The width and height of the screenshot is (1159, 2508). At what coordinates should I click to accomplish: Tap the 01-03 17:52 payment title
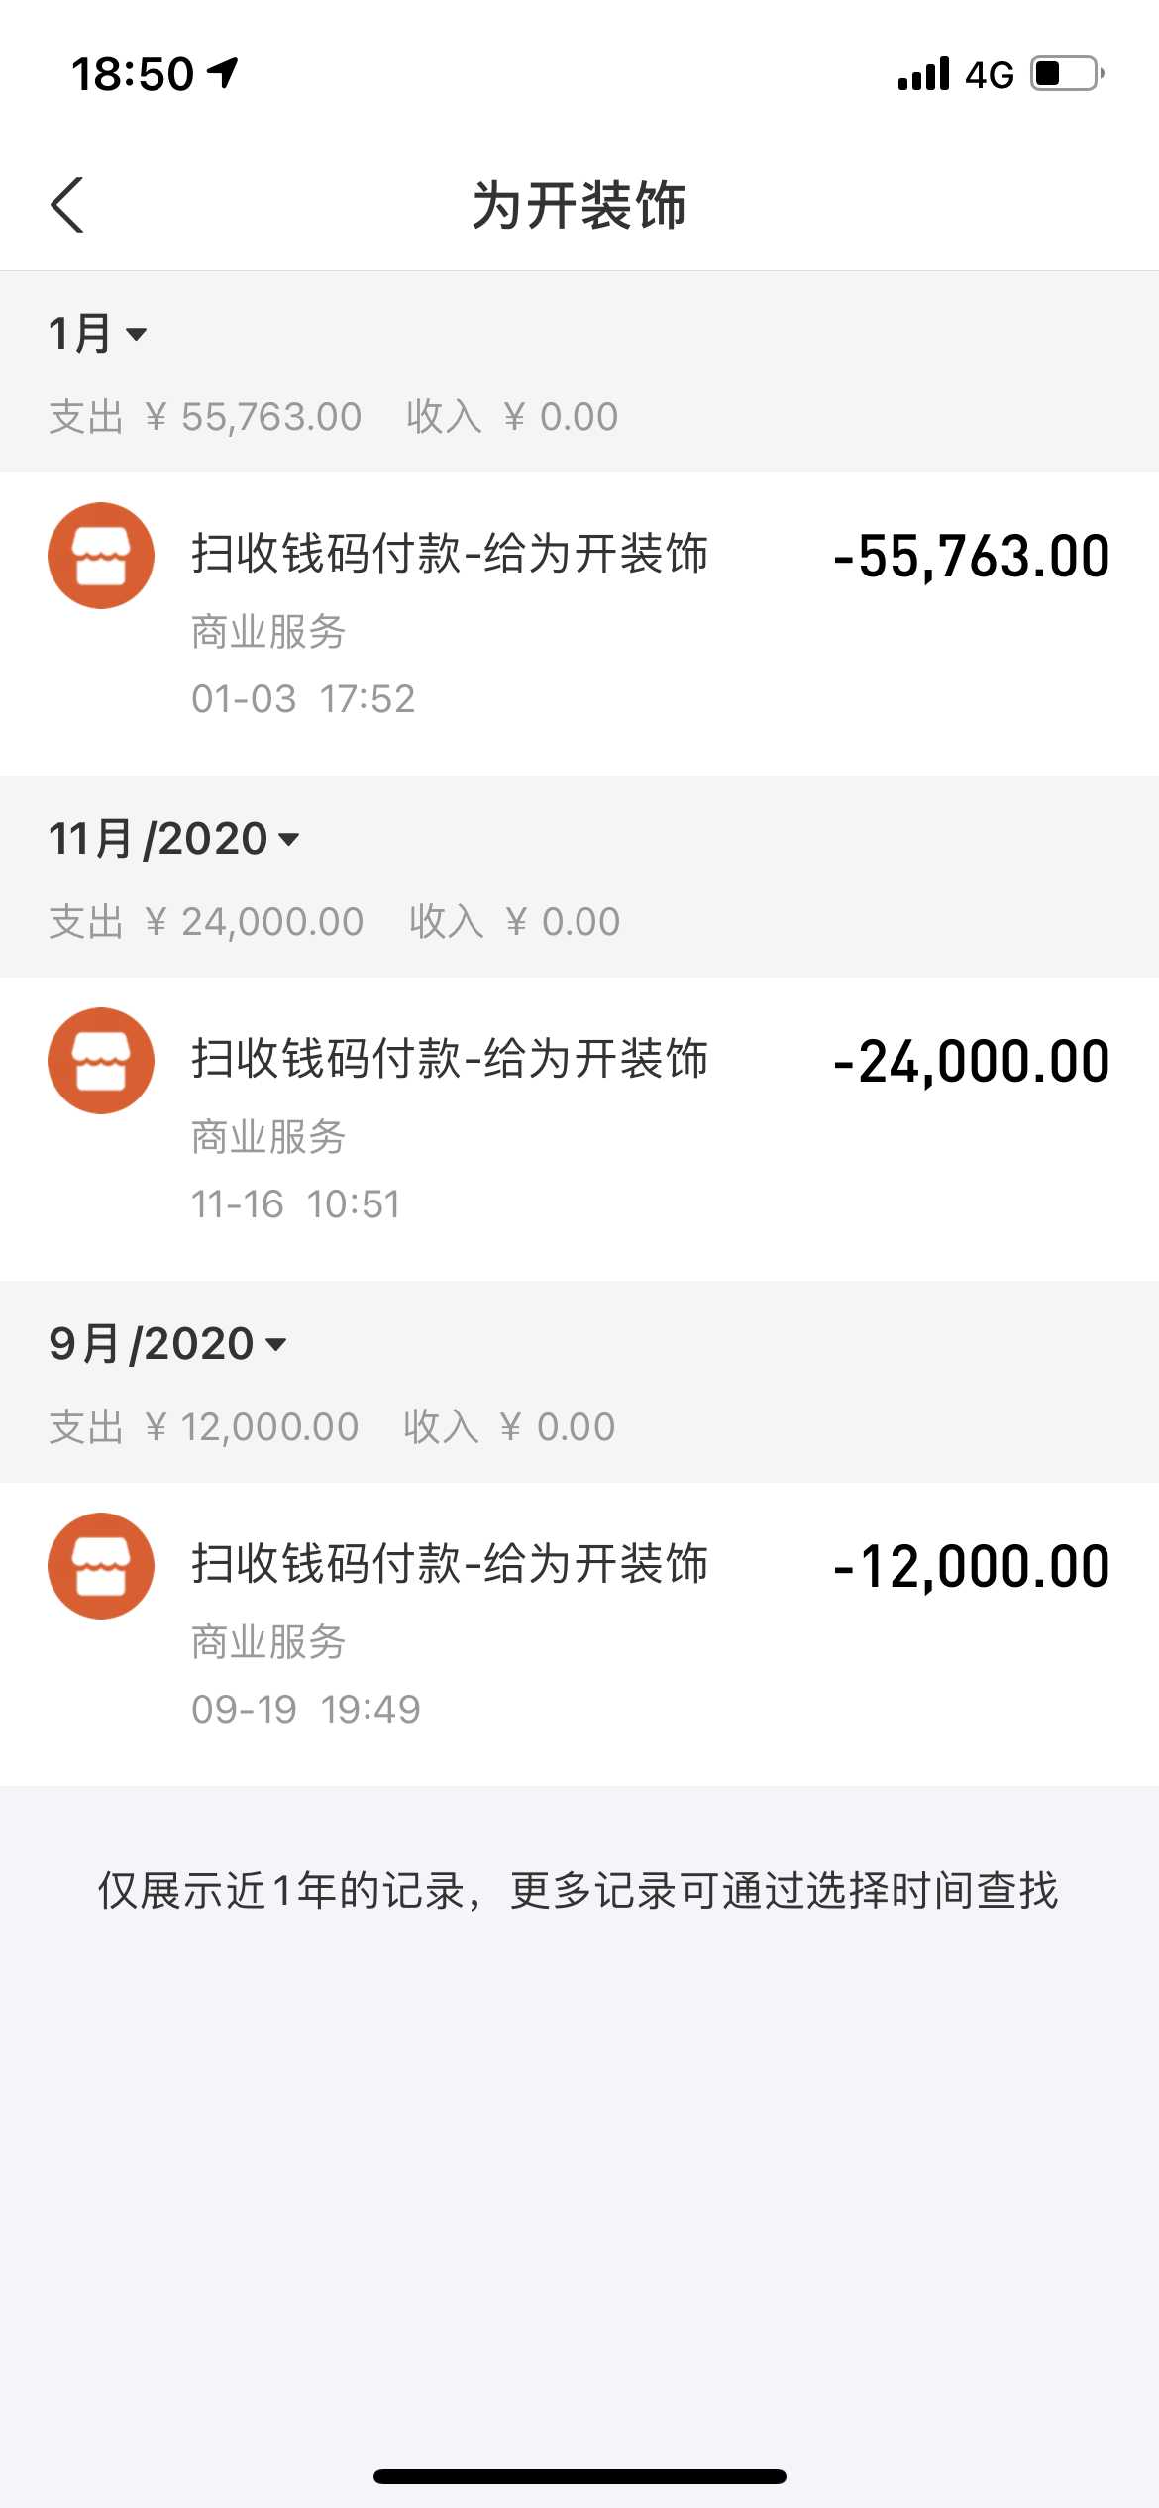tap(450, 553)
